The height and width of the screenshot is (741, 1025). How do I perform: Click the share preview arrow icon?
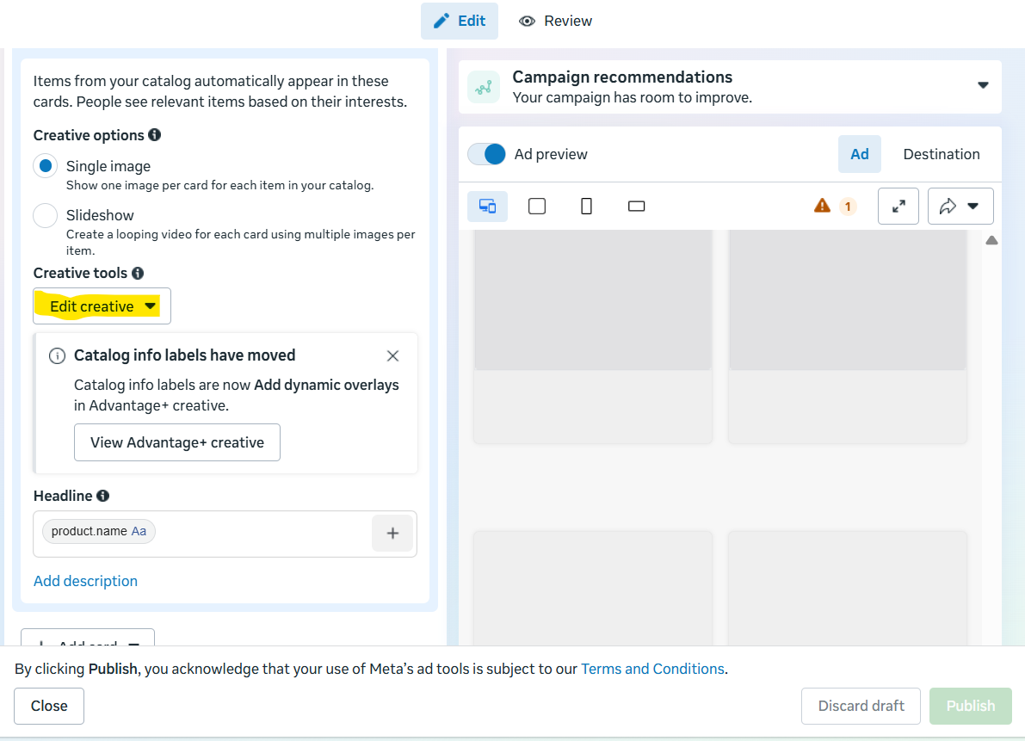click(948, 207)
